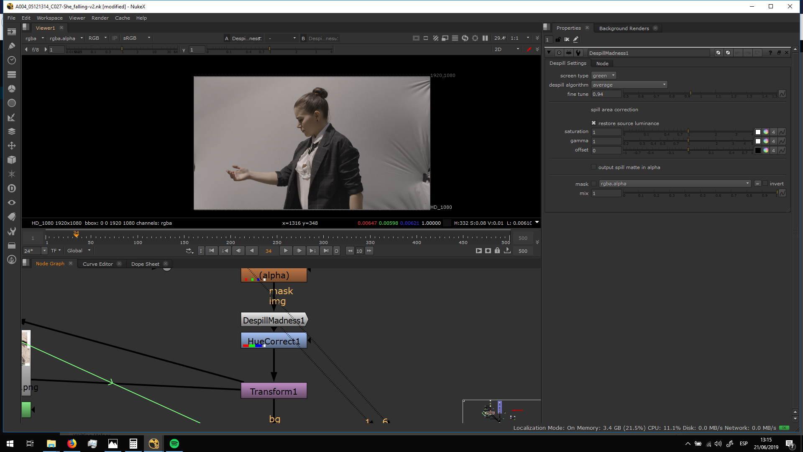
Task: Select the Transform1 node
Action: pos(274,391)
